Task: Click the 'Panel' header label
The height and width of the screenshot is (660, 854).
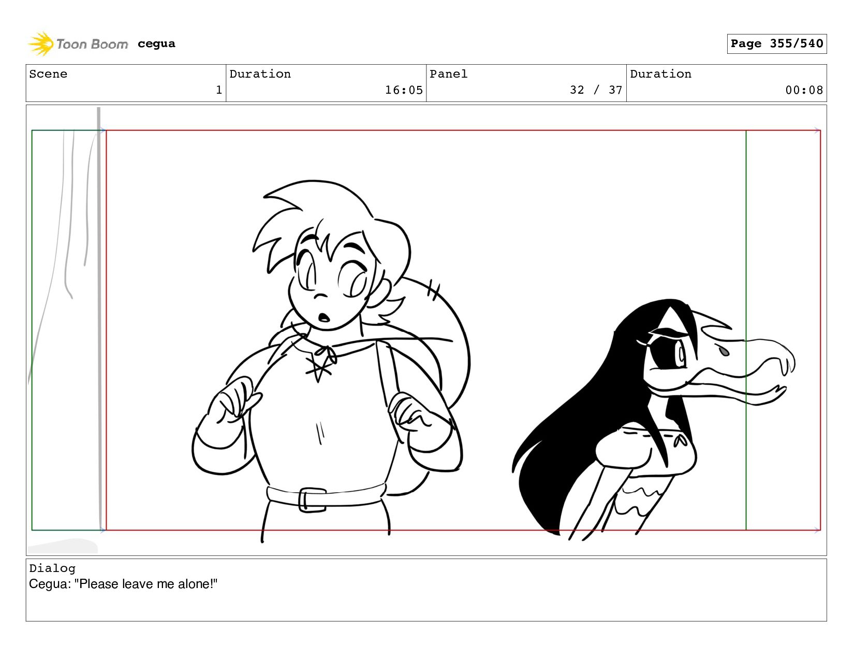Action: click(448, 74)
